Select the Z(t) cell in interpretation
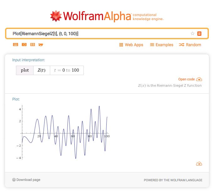This screenshot has height=191, width=213. pyautogui.click(x=41, y=70)
